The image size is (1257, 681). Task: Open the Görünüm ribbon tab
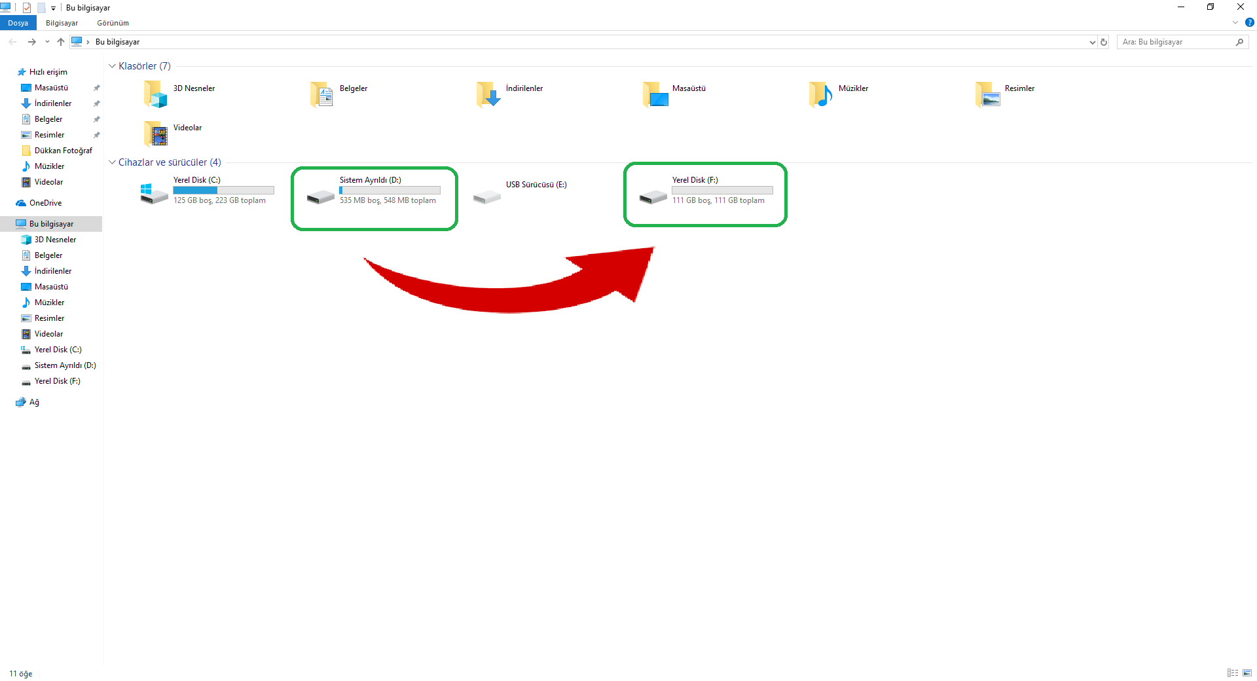pyautogui.click(x=113, y=23)
